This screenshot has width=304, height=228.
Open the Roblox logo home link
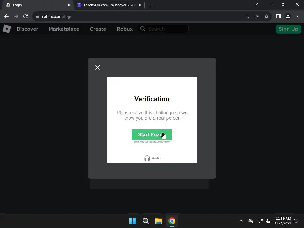click(x=7, y=29)
